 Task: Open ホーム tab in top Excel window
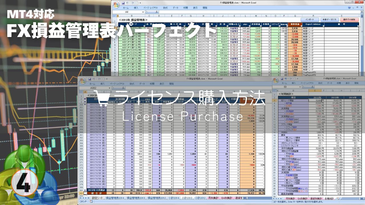(125, 8)
